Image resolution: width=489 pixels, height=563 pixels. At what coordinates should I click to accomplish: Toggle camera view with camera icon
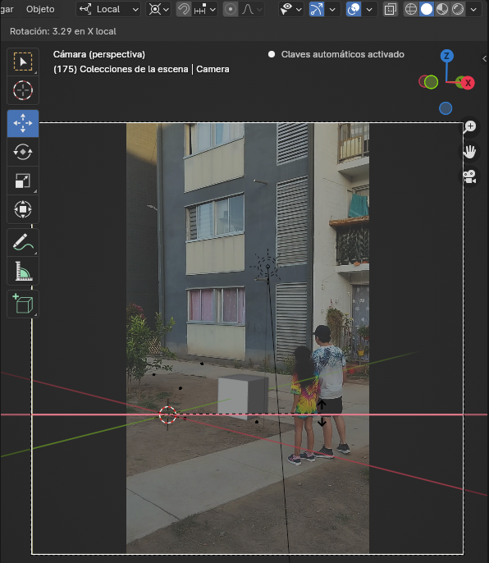(469, 176)
